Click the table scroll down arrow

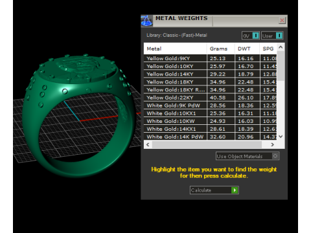tap(281, 137)
